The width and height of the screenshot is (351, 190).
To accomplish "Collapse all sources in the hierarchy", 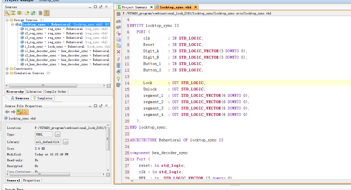I will tap(13, 13).
